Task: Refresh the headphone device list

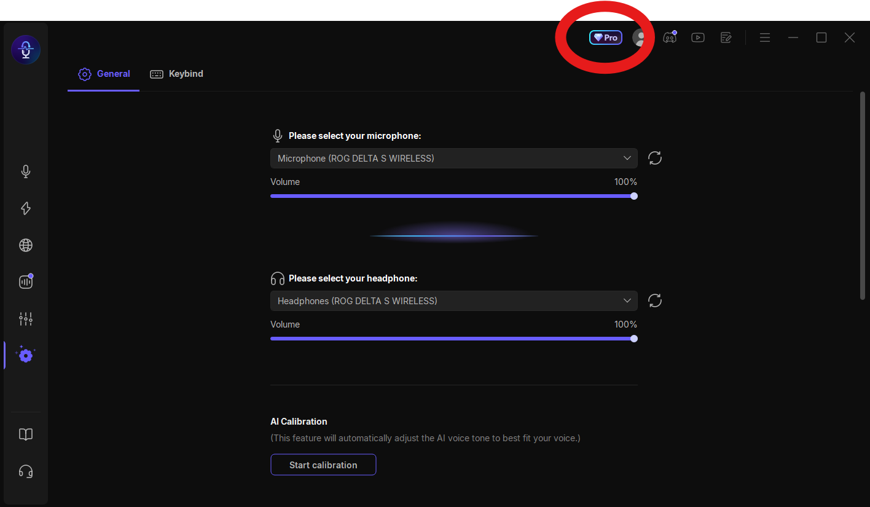Action: 655,301
